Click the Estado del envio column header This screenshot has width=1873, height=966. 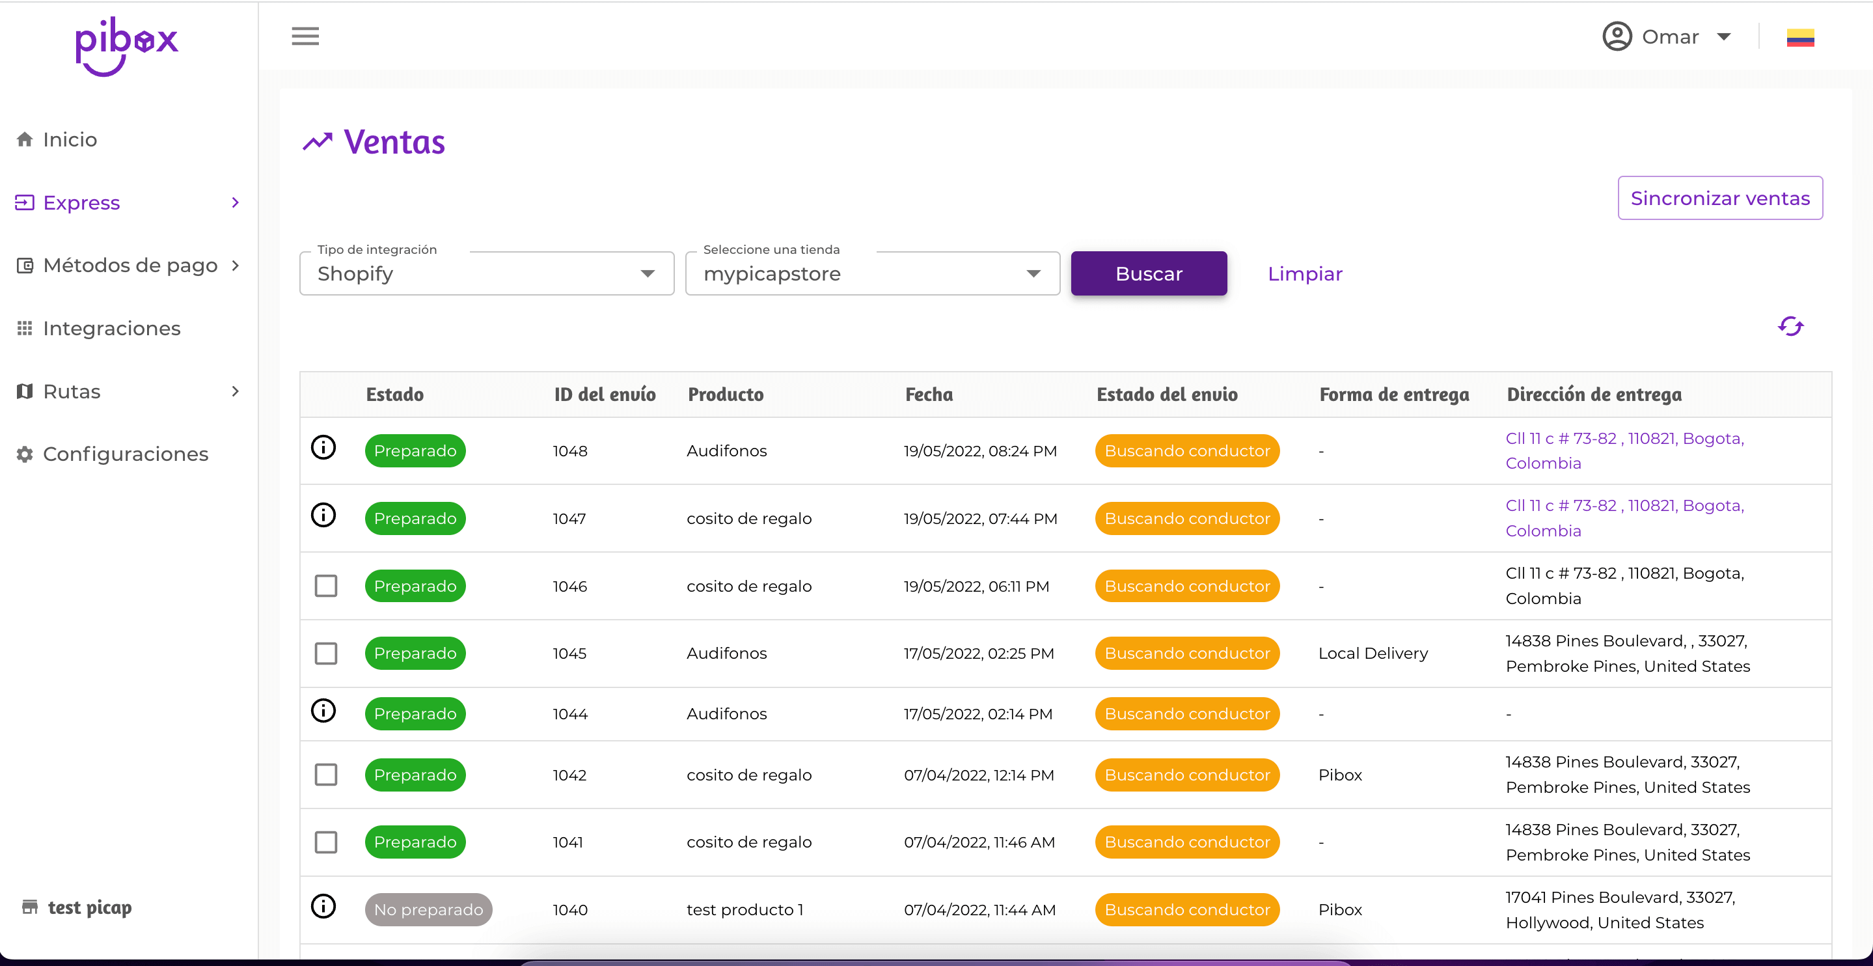1167,394
